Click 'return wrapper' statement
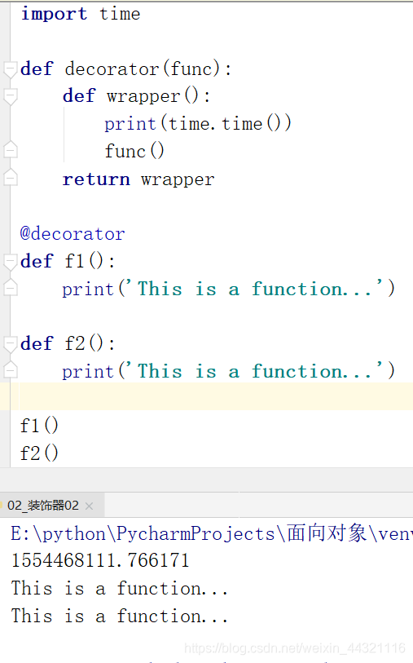The width and height of the screenshot is (413, 663). (138, 179)
